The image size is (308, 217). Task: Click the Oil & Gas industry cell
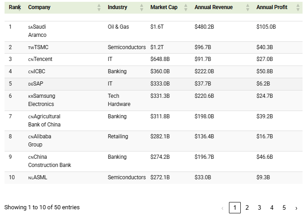(x=118, y=27)
